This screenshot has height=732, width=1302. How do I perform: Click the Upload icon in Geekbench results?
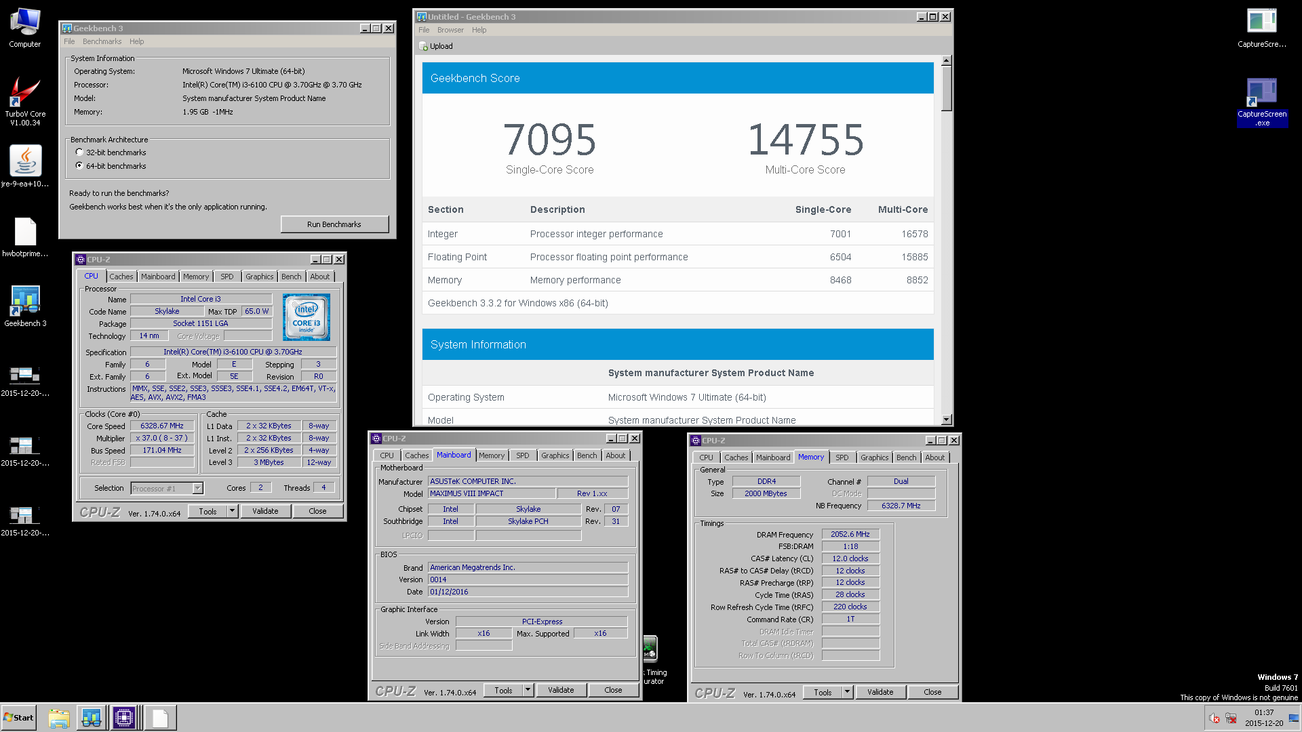point(423,46)
